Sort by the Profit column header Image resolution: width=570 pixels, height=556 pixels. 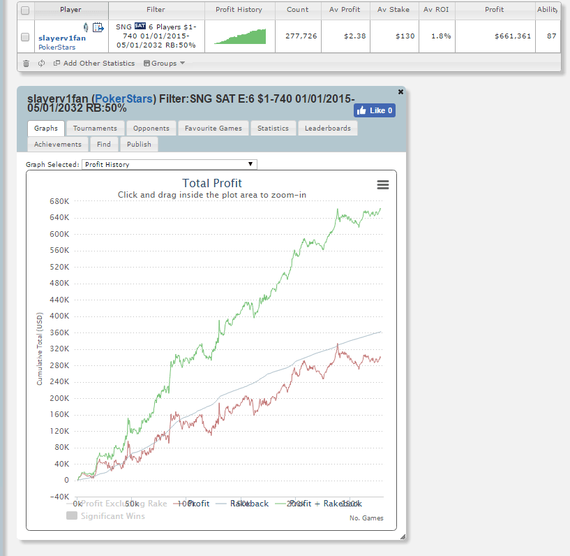point(495,10)
